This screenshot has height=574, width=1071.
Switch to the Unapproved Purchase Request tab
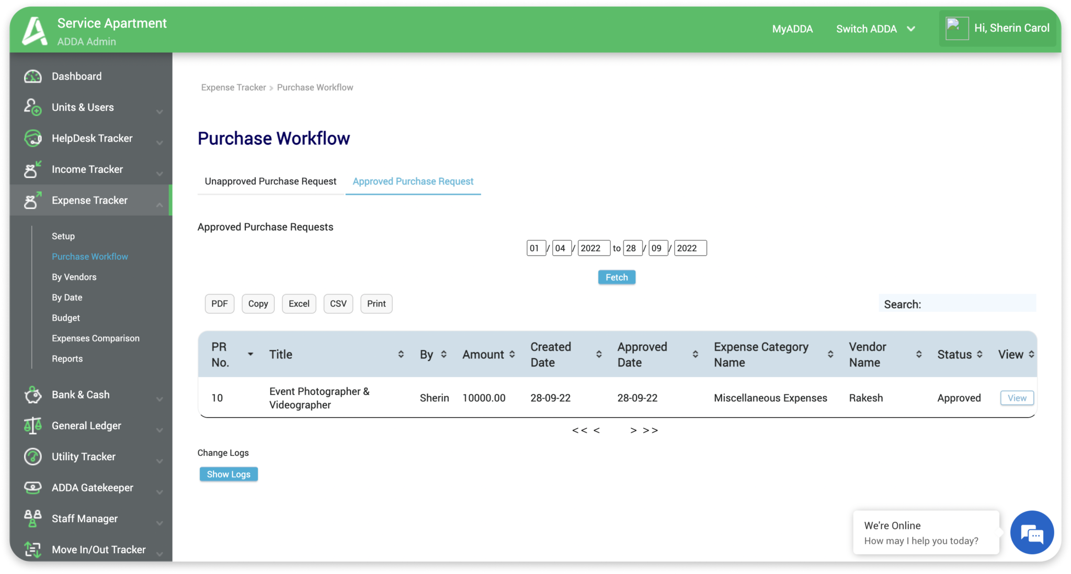coord(270,181)
